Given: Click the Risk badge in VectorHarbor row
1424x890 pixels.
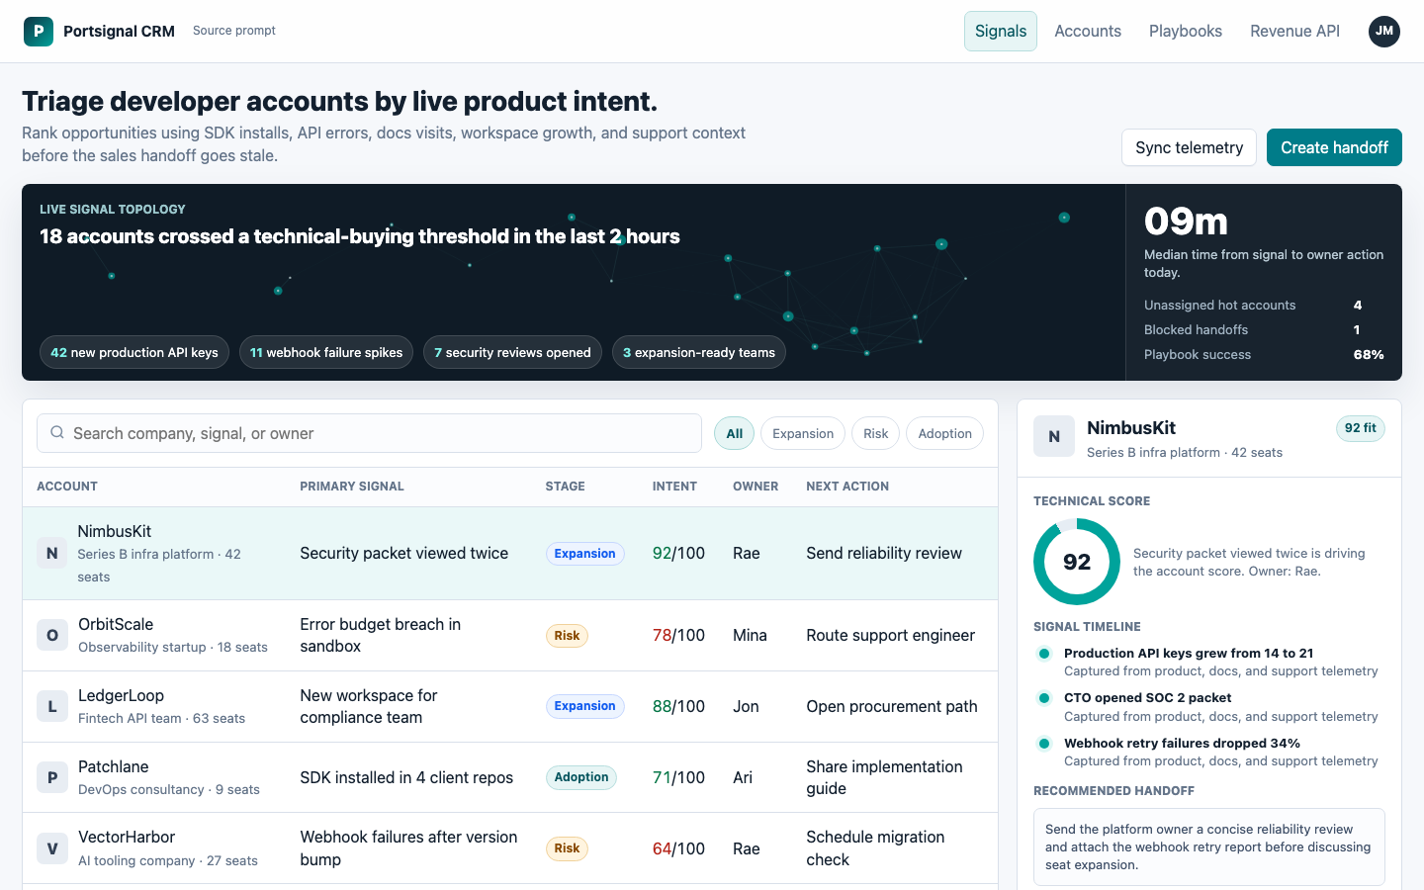Looking at the screenshot, I should point(567,848).
